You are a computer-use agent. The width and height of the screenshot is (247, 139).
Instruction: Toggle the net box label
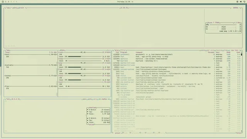click(8, 99)
